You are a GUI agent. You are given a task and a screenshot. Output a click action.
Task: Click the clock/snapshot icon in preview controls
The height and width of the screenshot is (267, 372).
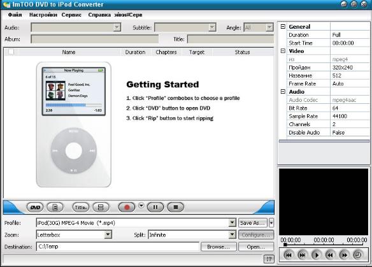pos(357,255)
